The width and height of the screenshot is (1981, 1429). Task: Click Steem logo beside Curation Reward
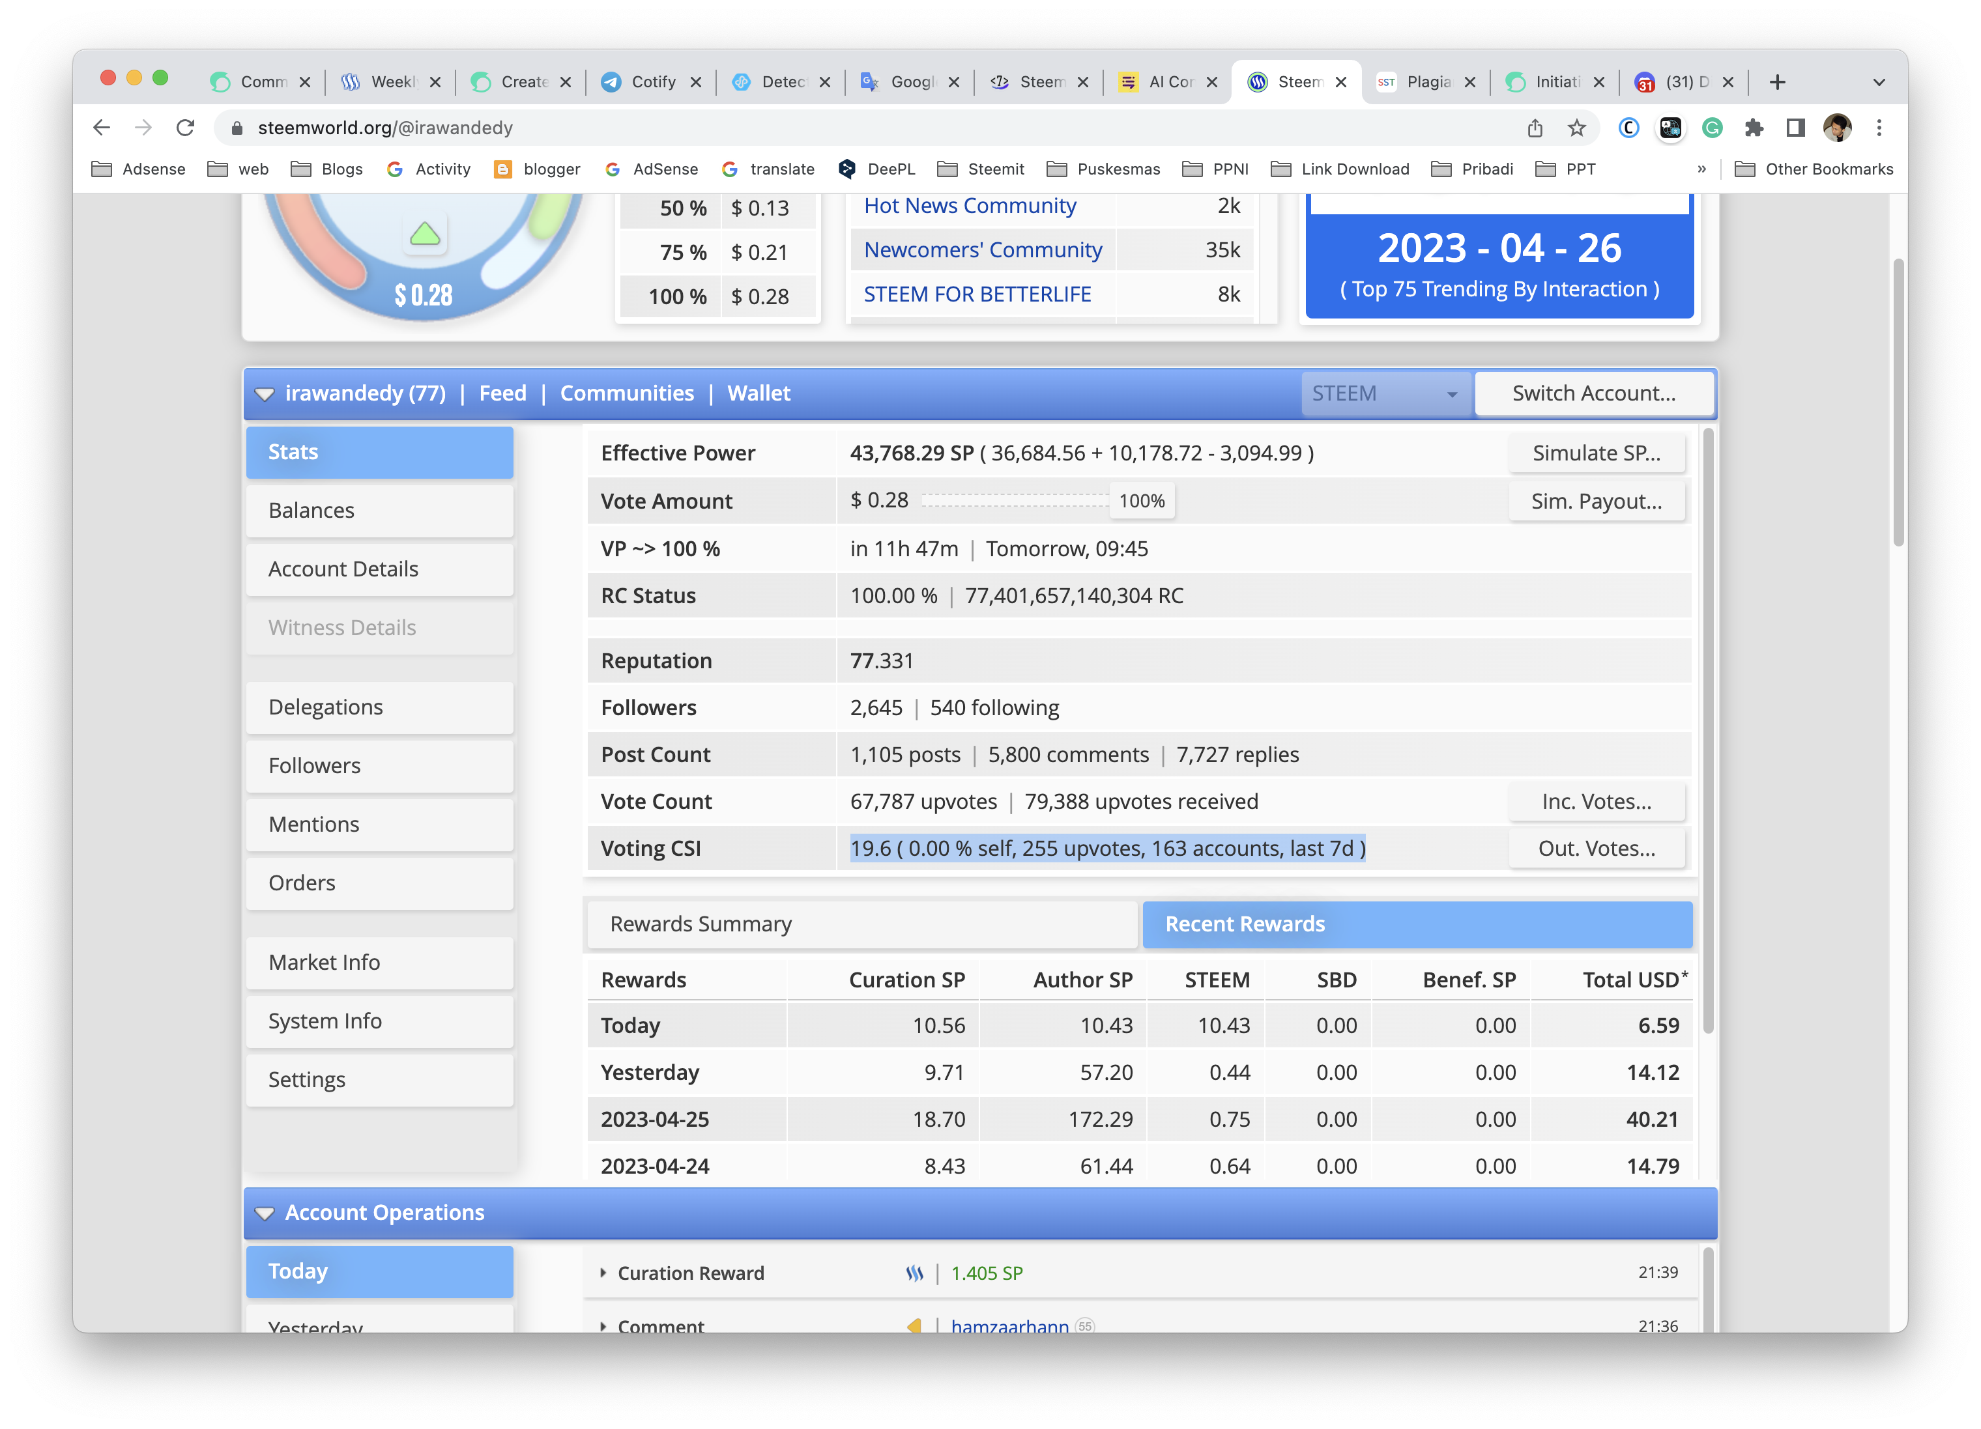(914, 1273)
